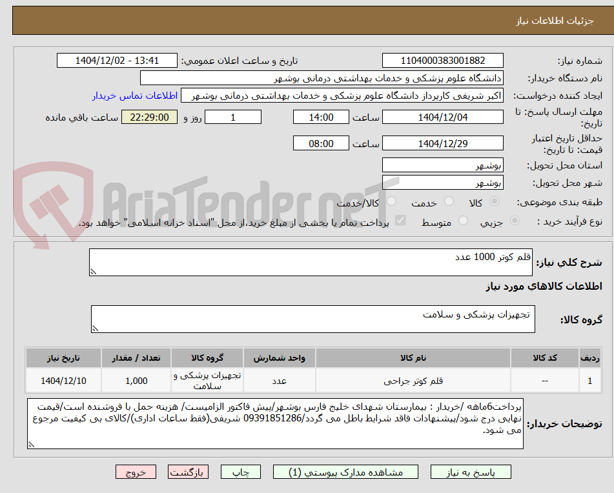Image resolution: width=614 pixels, height=493 pixels.
Task: Click the resize handle of goods group box
Action: 95,328
